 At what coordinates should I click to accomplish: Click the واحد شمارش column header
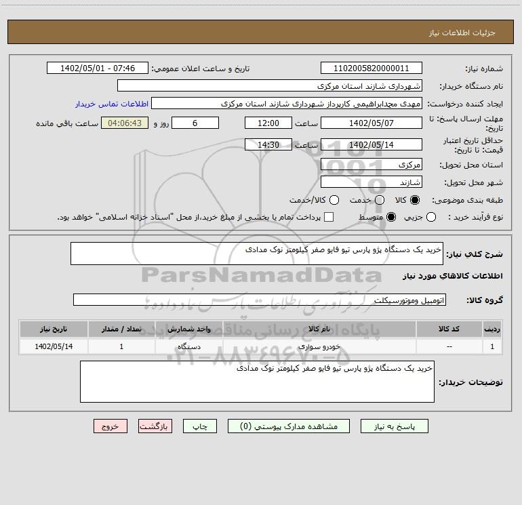pos(188,329)
